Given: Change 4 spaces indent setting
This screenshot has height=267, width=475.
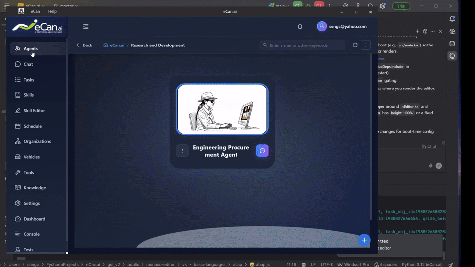Looking at the screenshot, I should coord(385,264).
